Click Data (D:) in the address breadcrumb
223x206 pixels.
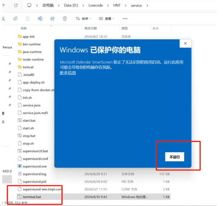click(x=71, y=6)
